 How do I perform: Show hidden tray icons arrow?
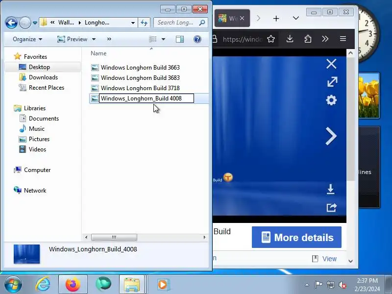point(307,285)
